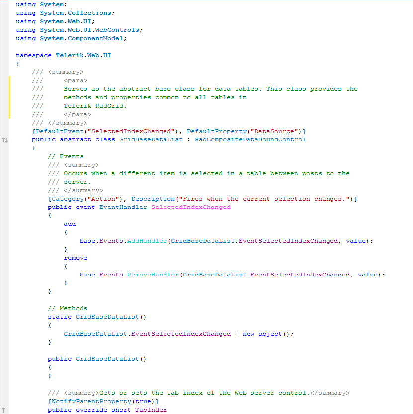Click the opening '<para>' doc tag
The width and height of the screenshot is (413, 414).
coord(76,81)
